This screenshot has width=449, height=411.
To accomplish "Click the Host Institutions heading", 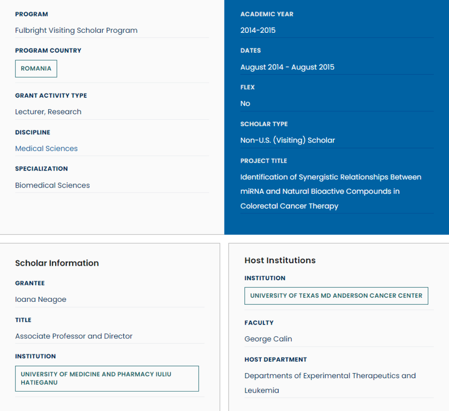I will [x=280, y=260].
